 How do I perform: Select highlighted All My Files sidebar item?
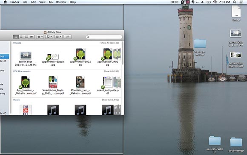point(4,56)
